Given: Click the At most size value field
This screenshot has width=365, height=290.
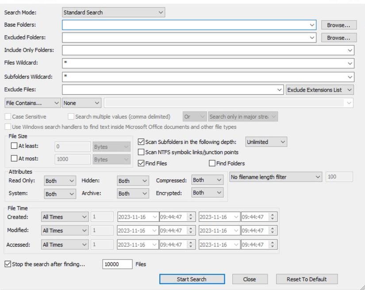Looking at the screenshot, I should point(73,159).
